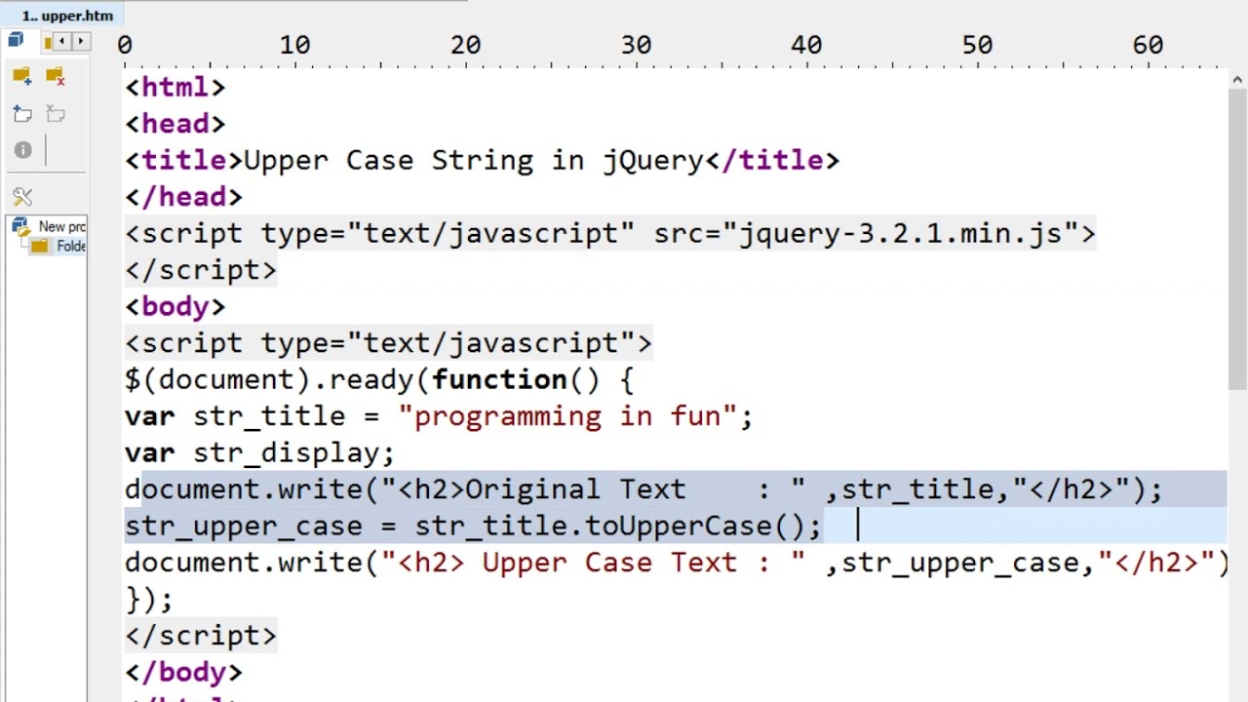Open the wrench and screwdriver tools icon
This screenshot has height=702, width=1248.
22,197
